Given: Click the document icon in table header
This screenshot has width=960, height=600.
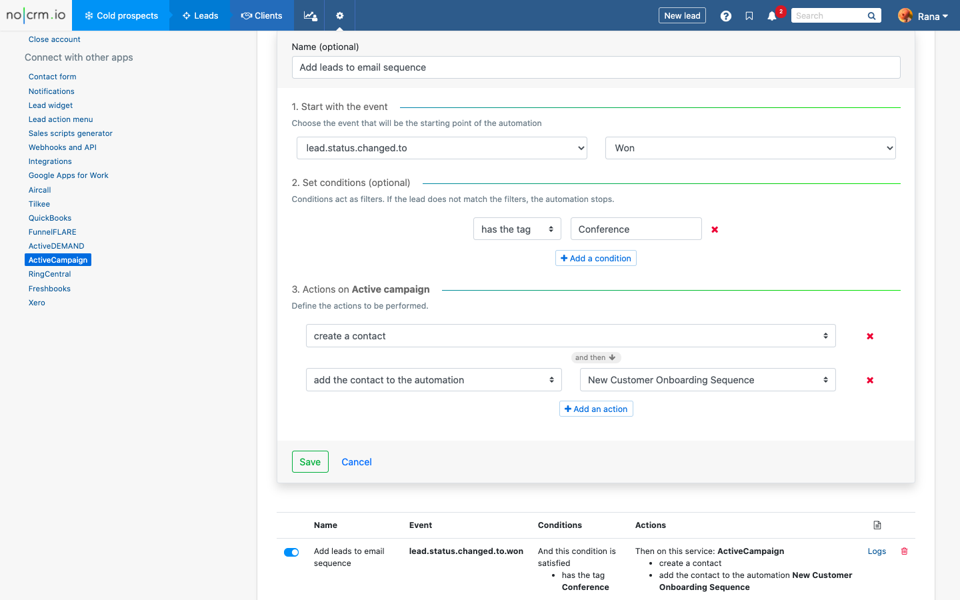Looking at the screenshot, I should pyautogui.click(x=877, y=525).
